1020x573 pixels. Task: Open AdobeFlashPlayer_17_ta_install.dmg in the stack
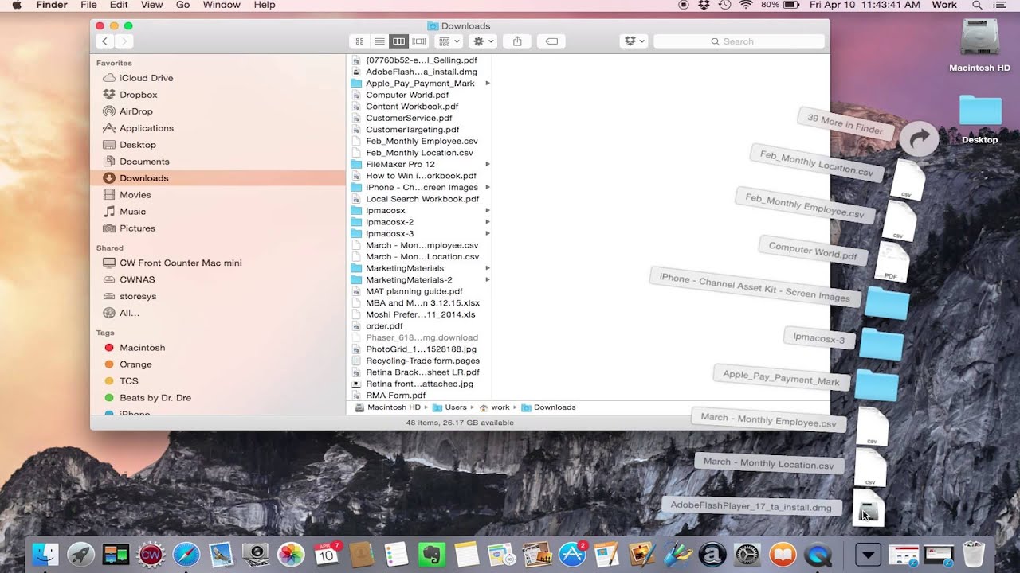pyautogui.click(x=869, y=507)
